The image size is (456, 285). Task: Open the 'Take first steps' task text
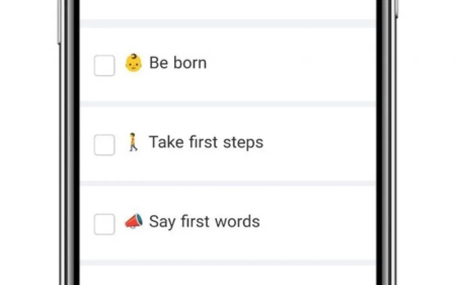point(206,142)
